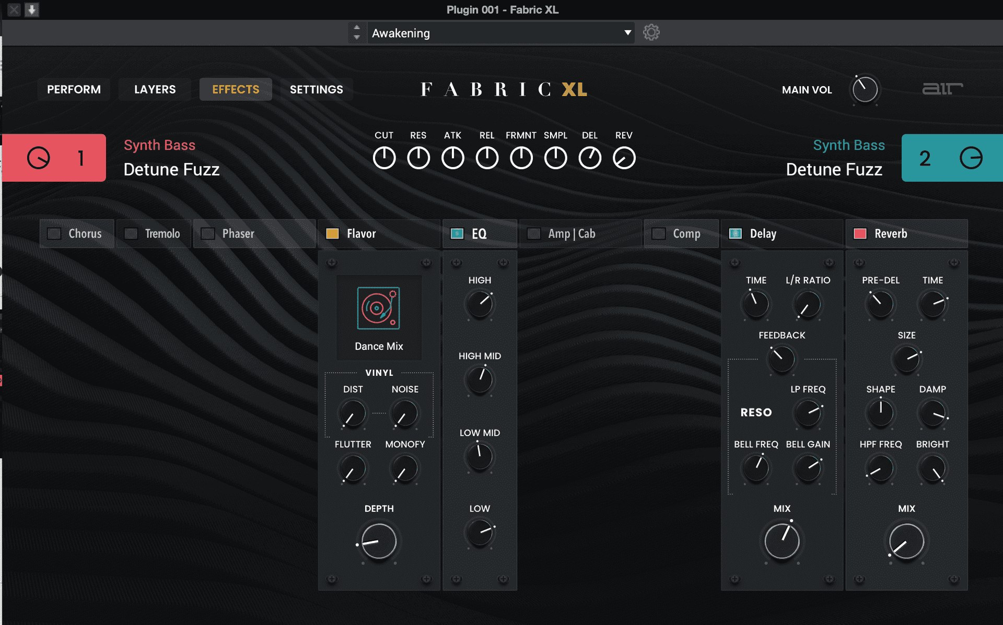
Task: Expand the Phaser effect panel
Action: pos(238,233)
